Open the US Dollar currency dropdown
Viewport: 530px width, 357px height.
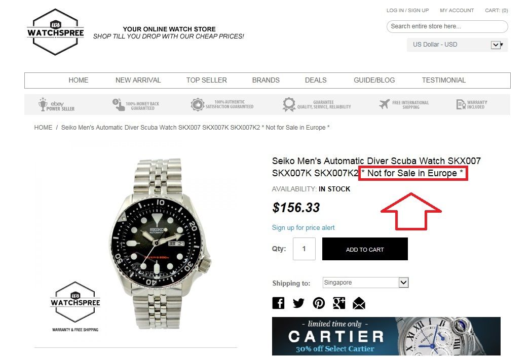(457, 45)
